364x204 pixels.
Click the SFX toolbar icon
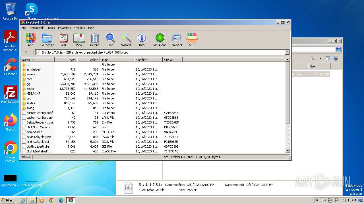[x=192, y=40]
